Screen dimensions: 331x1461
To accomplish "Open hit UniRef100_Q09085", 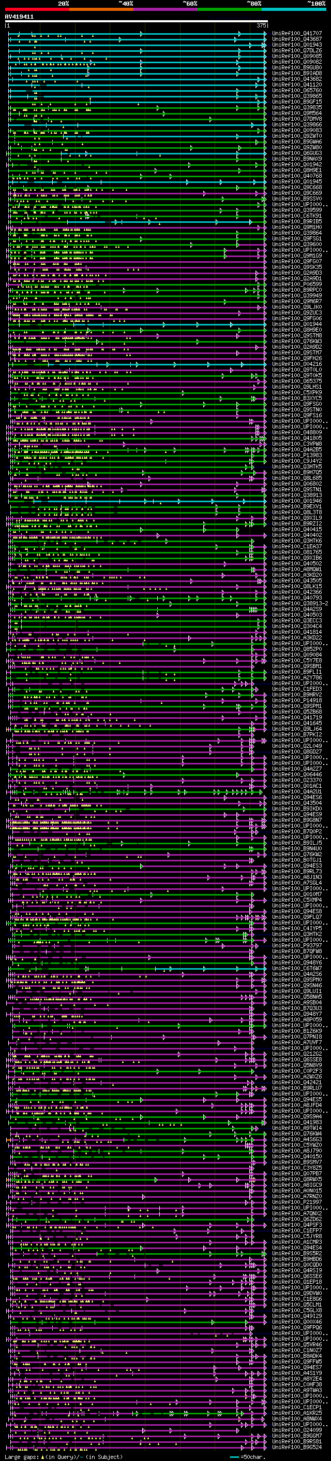I will click(x=296, y=56).
